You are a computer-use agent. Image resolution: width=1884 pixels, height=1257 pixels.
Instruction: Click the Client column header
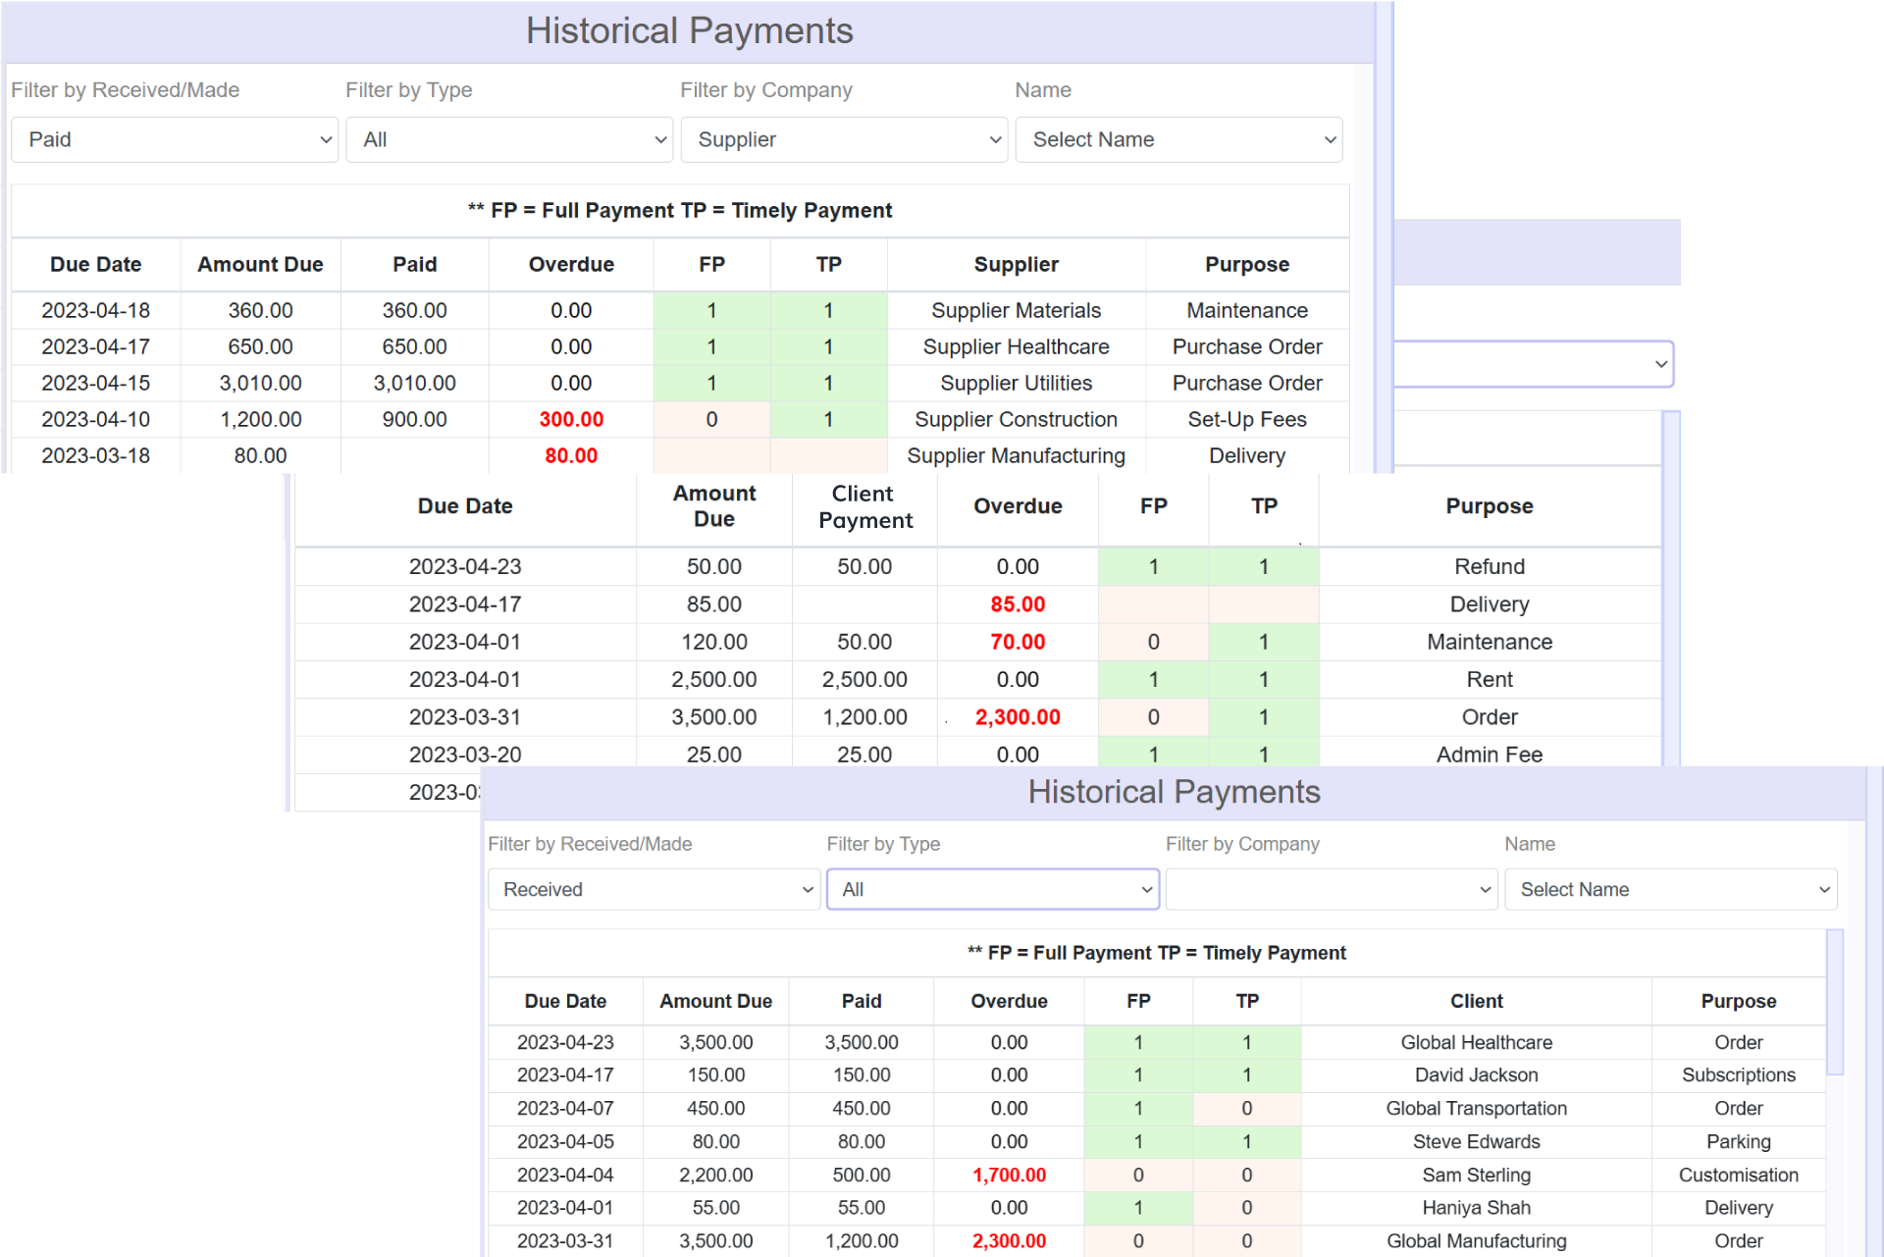(1476, 1001)
